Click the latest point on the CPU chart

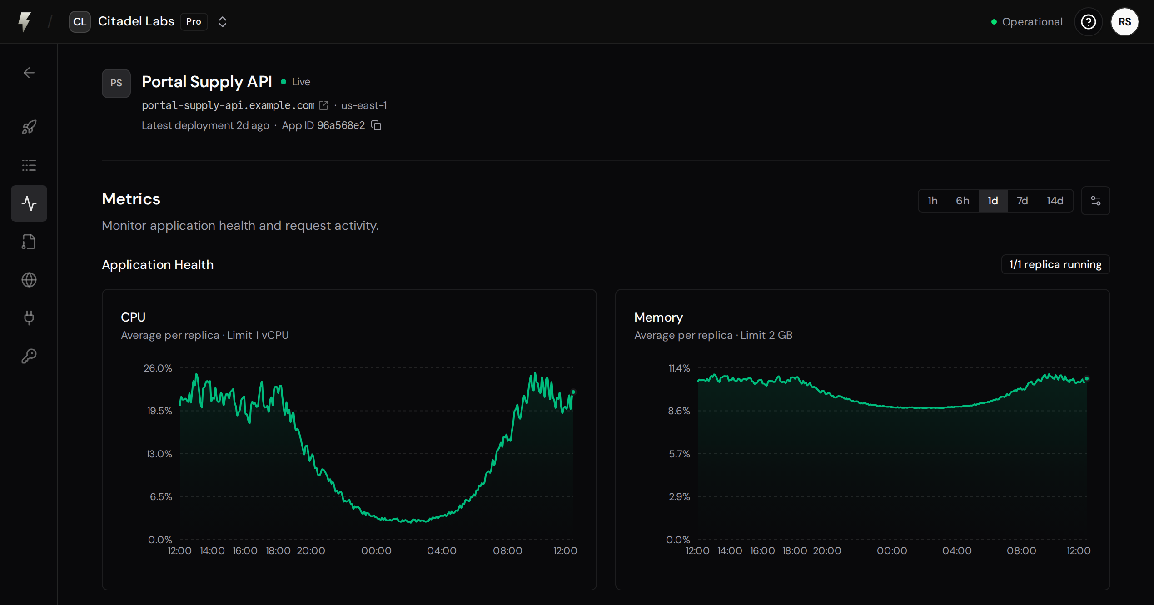click(573, 392)
